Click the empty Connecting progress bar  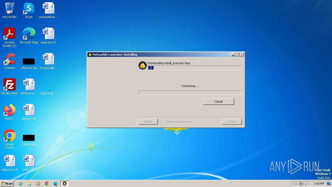(x=190, y=93)
